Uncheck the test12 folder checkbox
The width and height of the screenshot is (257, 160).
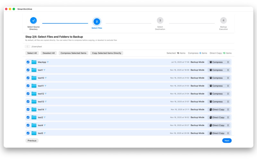pos(28,94)
